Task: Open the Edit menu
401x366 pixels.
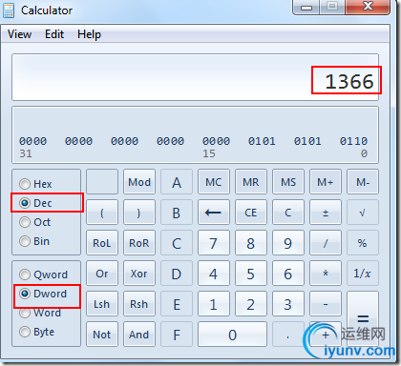Action: pos(54,34)
